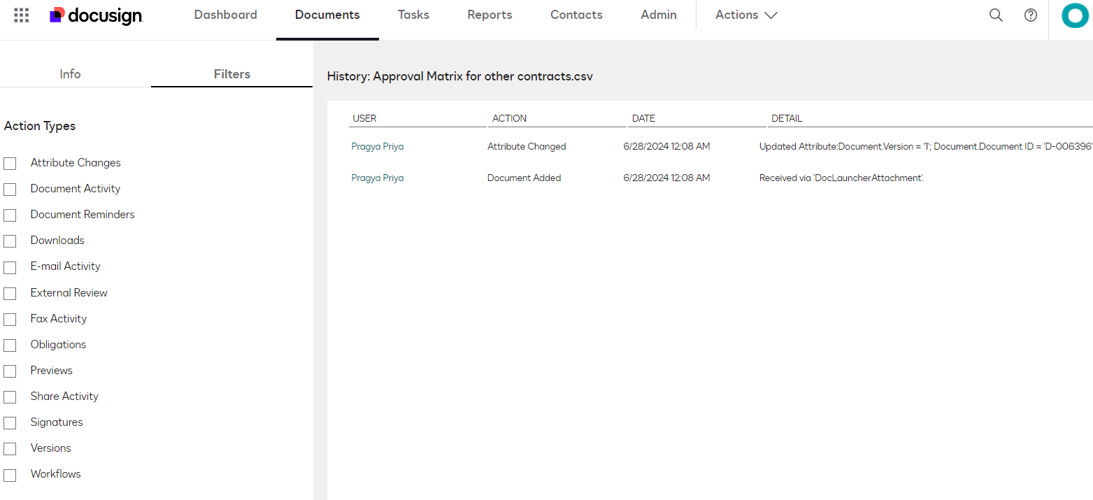The width and height of the screenshot is (1093, 500).
Task: Check the Workflows filter checkbox
Action: click(10, 474)
